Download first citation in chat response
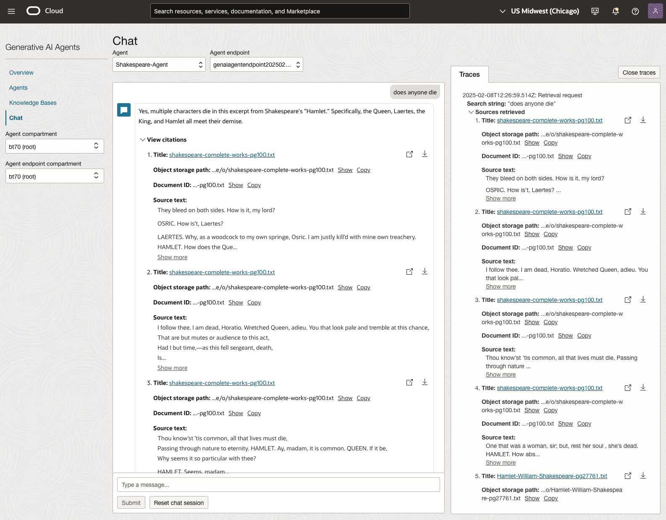The image size is (666, 520). 425,154
